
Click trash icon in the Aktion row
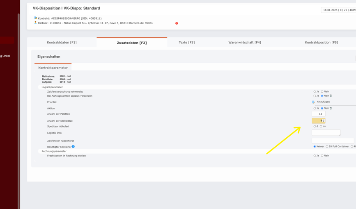click(331, 108)
